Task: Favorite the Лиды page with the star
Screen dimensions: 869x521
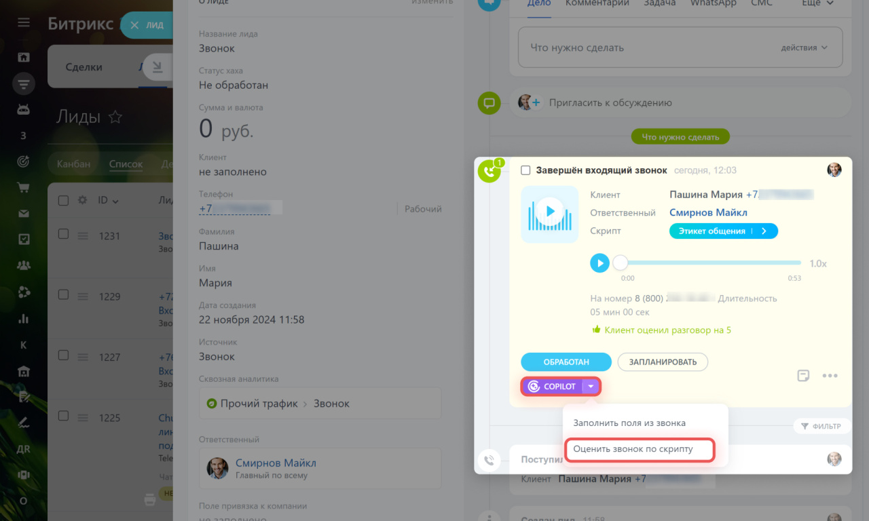Action: coord(115,117)
